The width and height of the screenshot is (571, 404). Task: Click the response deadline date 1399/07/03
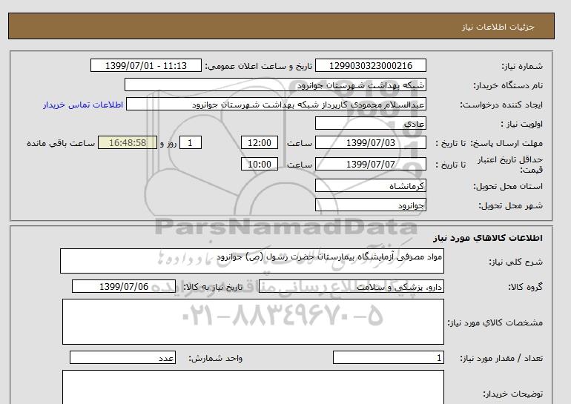click(x=370, y=143)
